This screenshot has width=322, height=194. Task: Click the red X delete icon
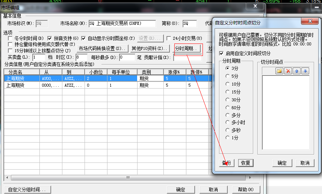(288, 71)
